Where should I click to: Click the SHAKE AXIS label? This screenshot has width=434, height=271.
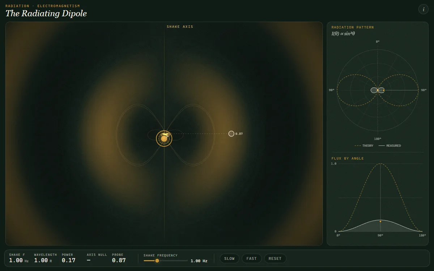(180, 27)
